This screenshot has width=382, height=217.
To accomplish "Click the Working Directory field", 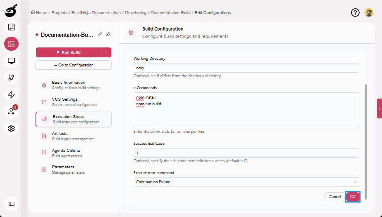I will tap(246, 68).
